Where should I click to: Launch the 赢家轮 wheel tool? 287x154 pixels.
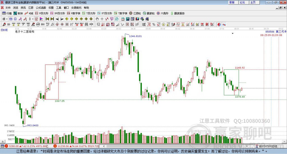[x=149, y=13]
